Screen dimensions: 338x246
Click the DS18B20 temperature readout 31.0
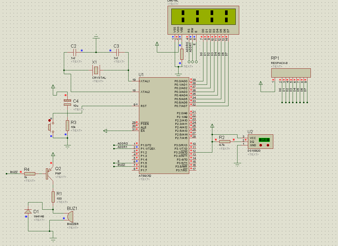click(x=264, y=140)
